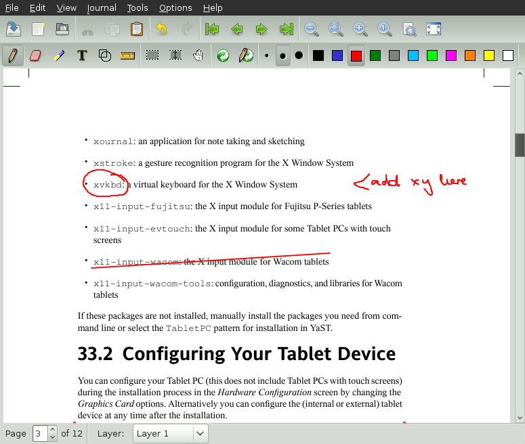Click the Set Zoom icon
525x444 pixels.
[x=409, y=29]
